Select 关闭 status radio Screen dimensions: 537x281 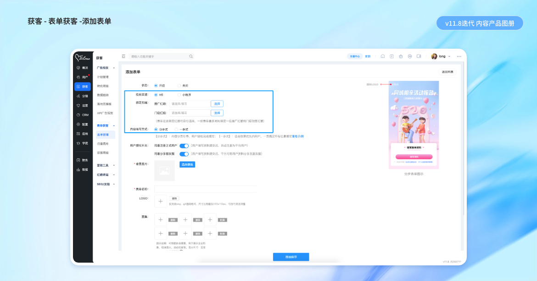point(179,86)
